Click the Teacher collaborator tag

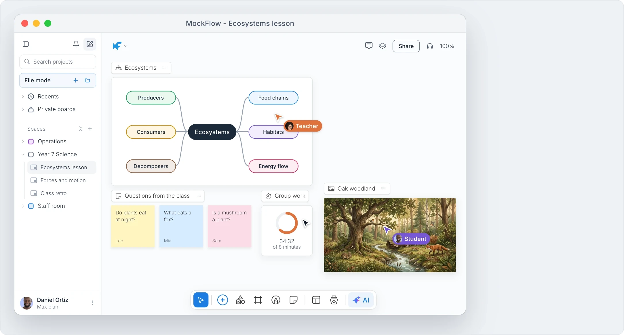[303, 126]
